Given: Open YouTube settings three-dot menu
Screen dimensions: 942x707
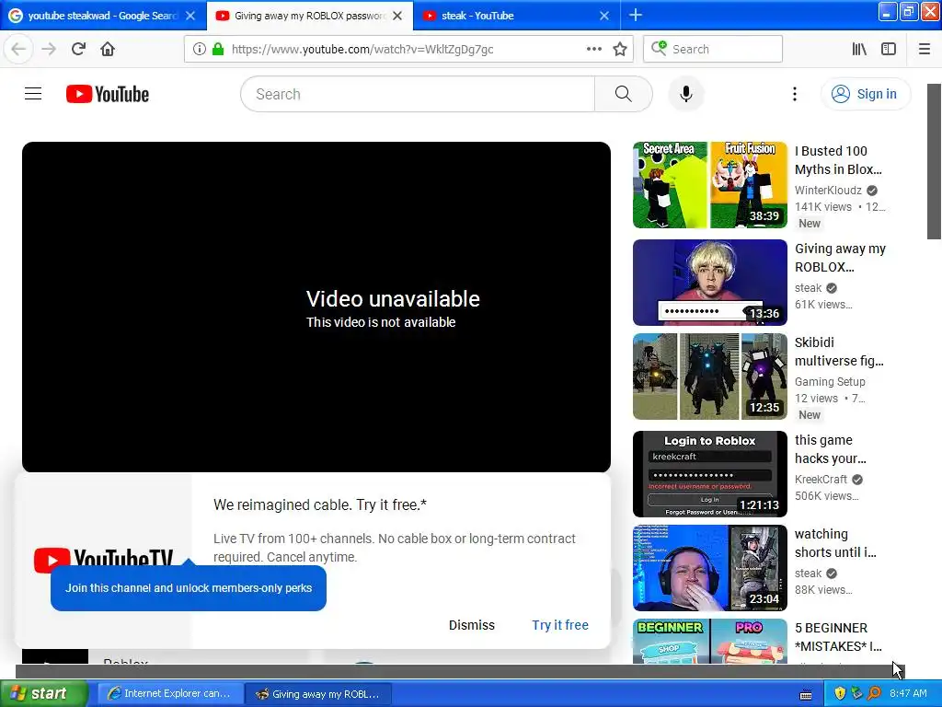Looking at the screenshot, I should click(794, 94).
